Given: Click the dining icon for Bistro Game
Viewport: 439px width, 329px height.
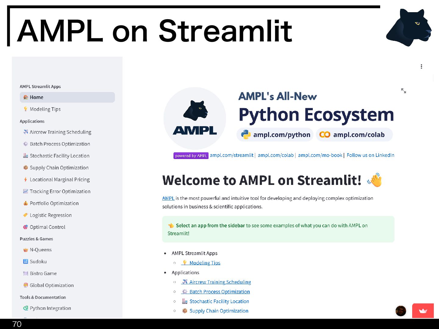Looking at the screenshot, I should [x=26, y=273].
